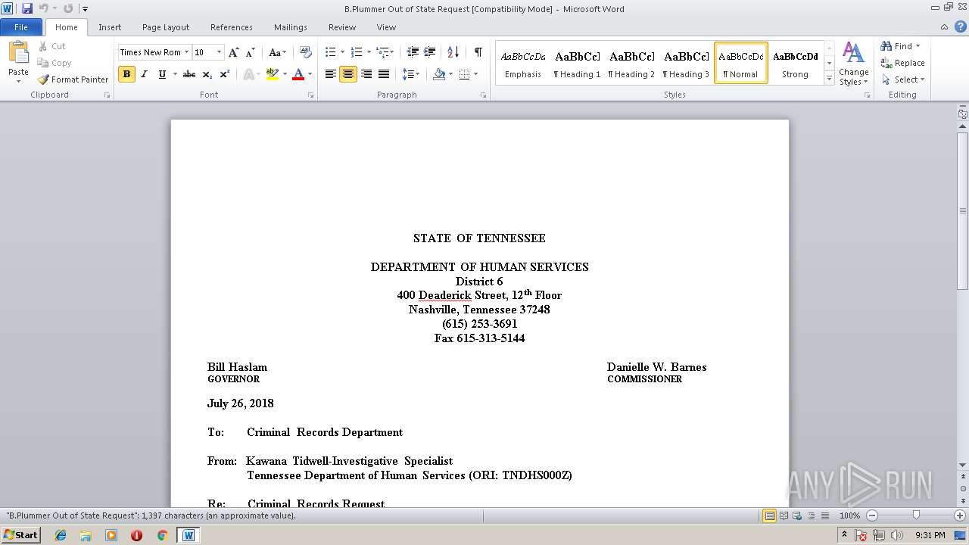Screen dimensions: 969x545
Task: Click the Windows Start button
Action: pos(21,535)
